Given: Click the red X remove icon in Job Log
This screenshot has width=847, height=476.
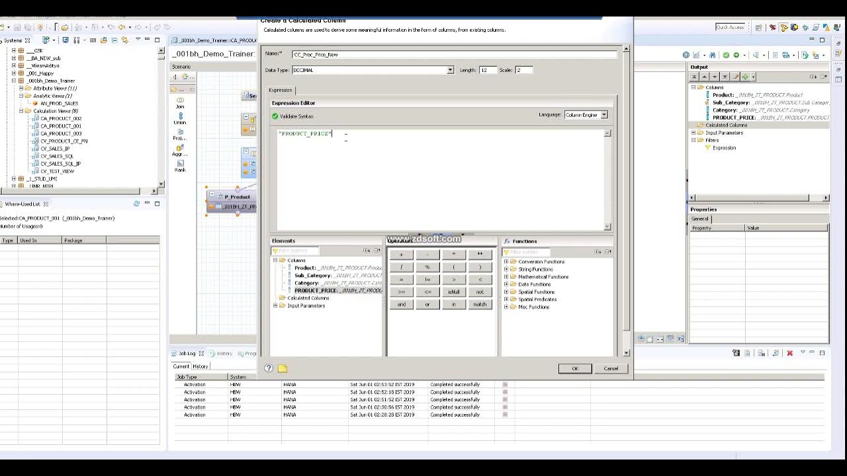Looking at the screenshot, I should [x=789, y=353].
